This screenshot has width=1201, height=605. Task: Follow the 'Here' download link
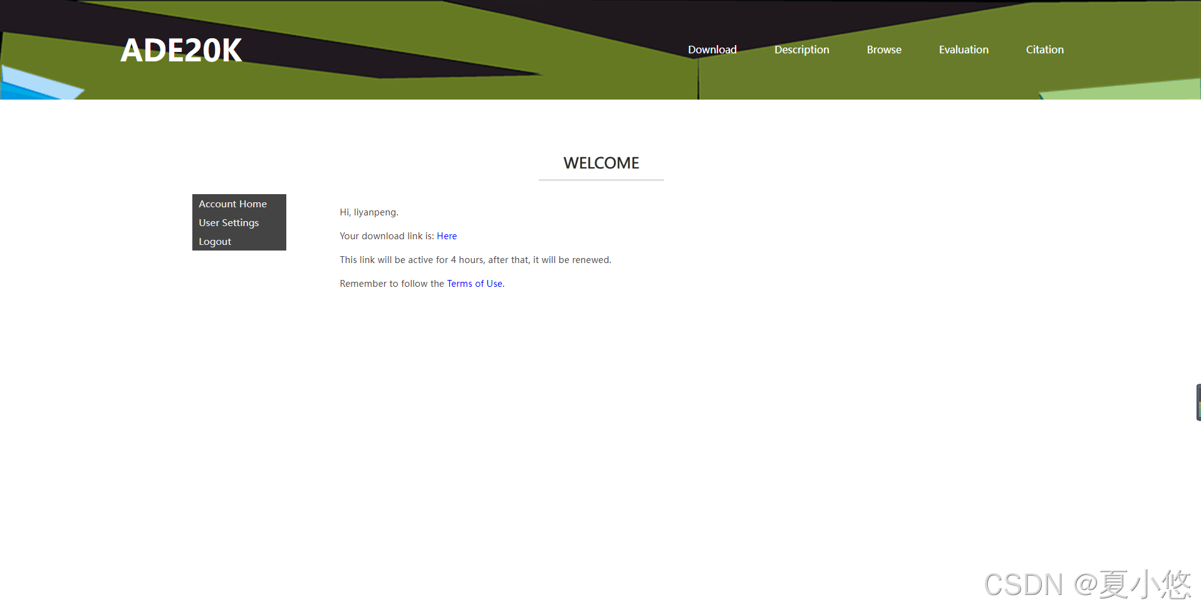[447, 236]
